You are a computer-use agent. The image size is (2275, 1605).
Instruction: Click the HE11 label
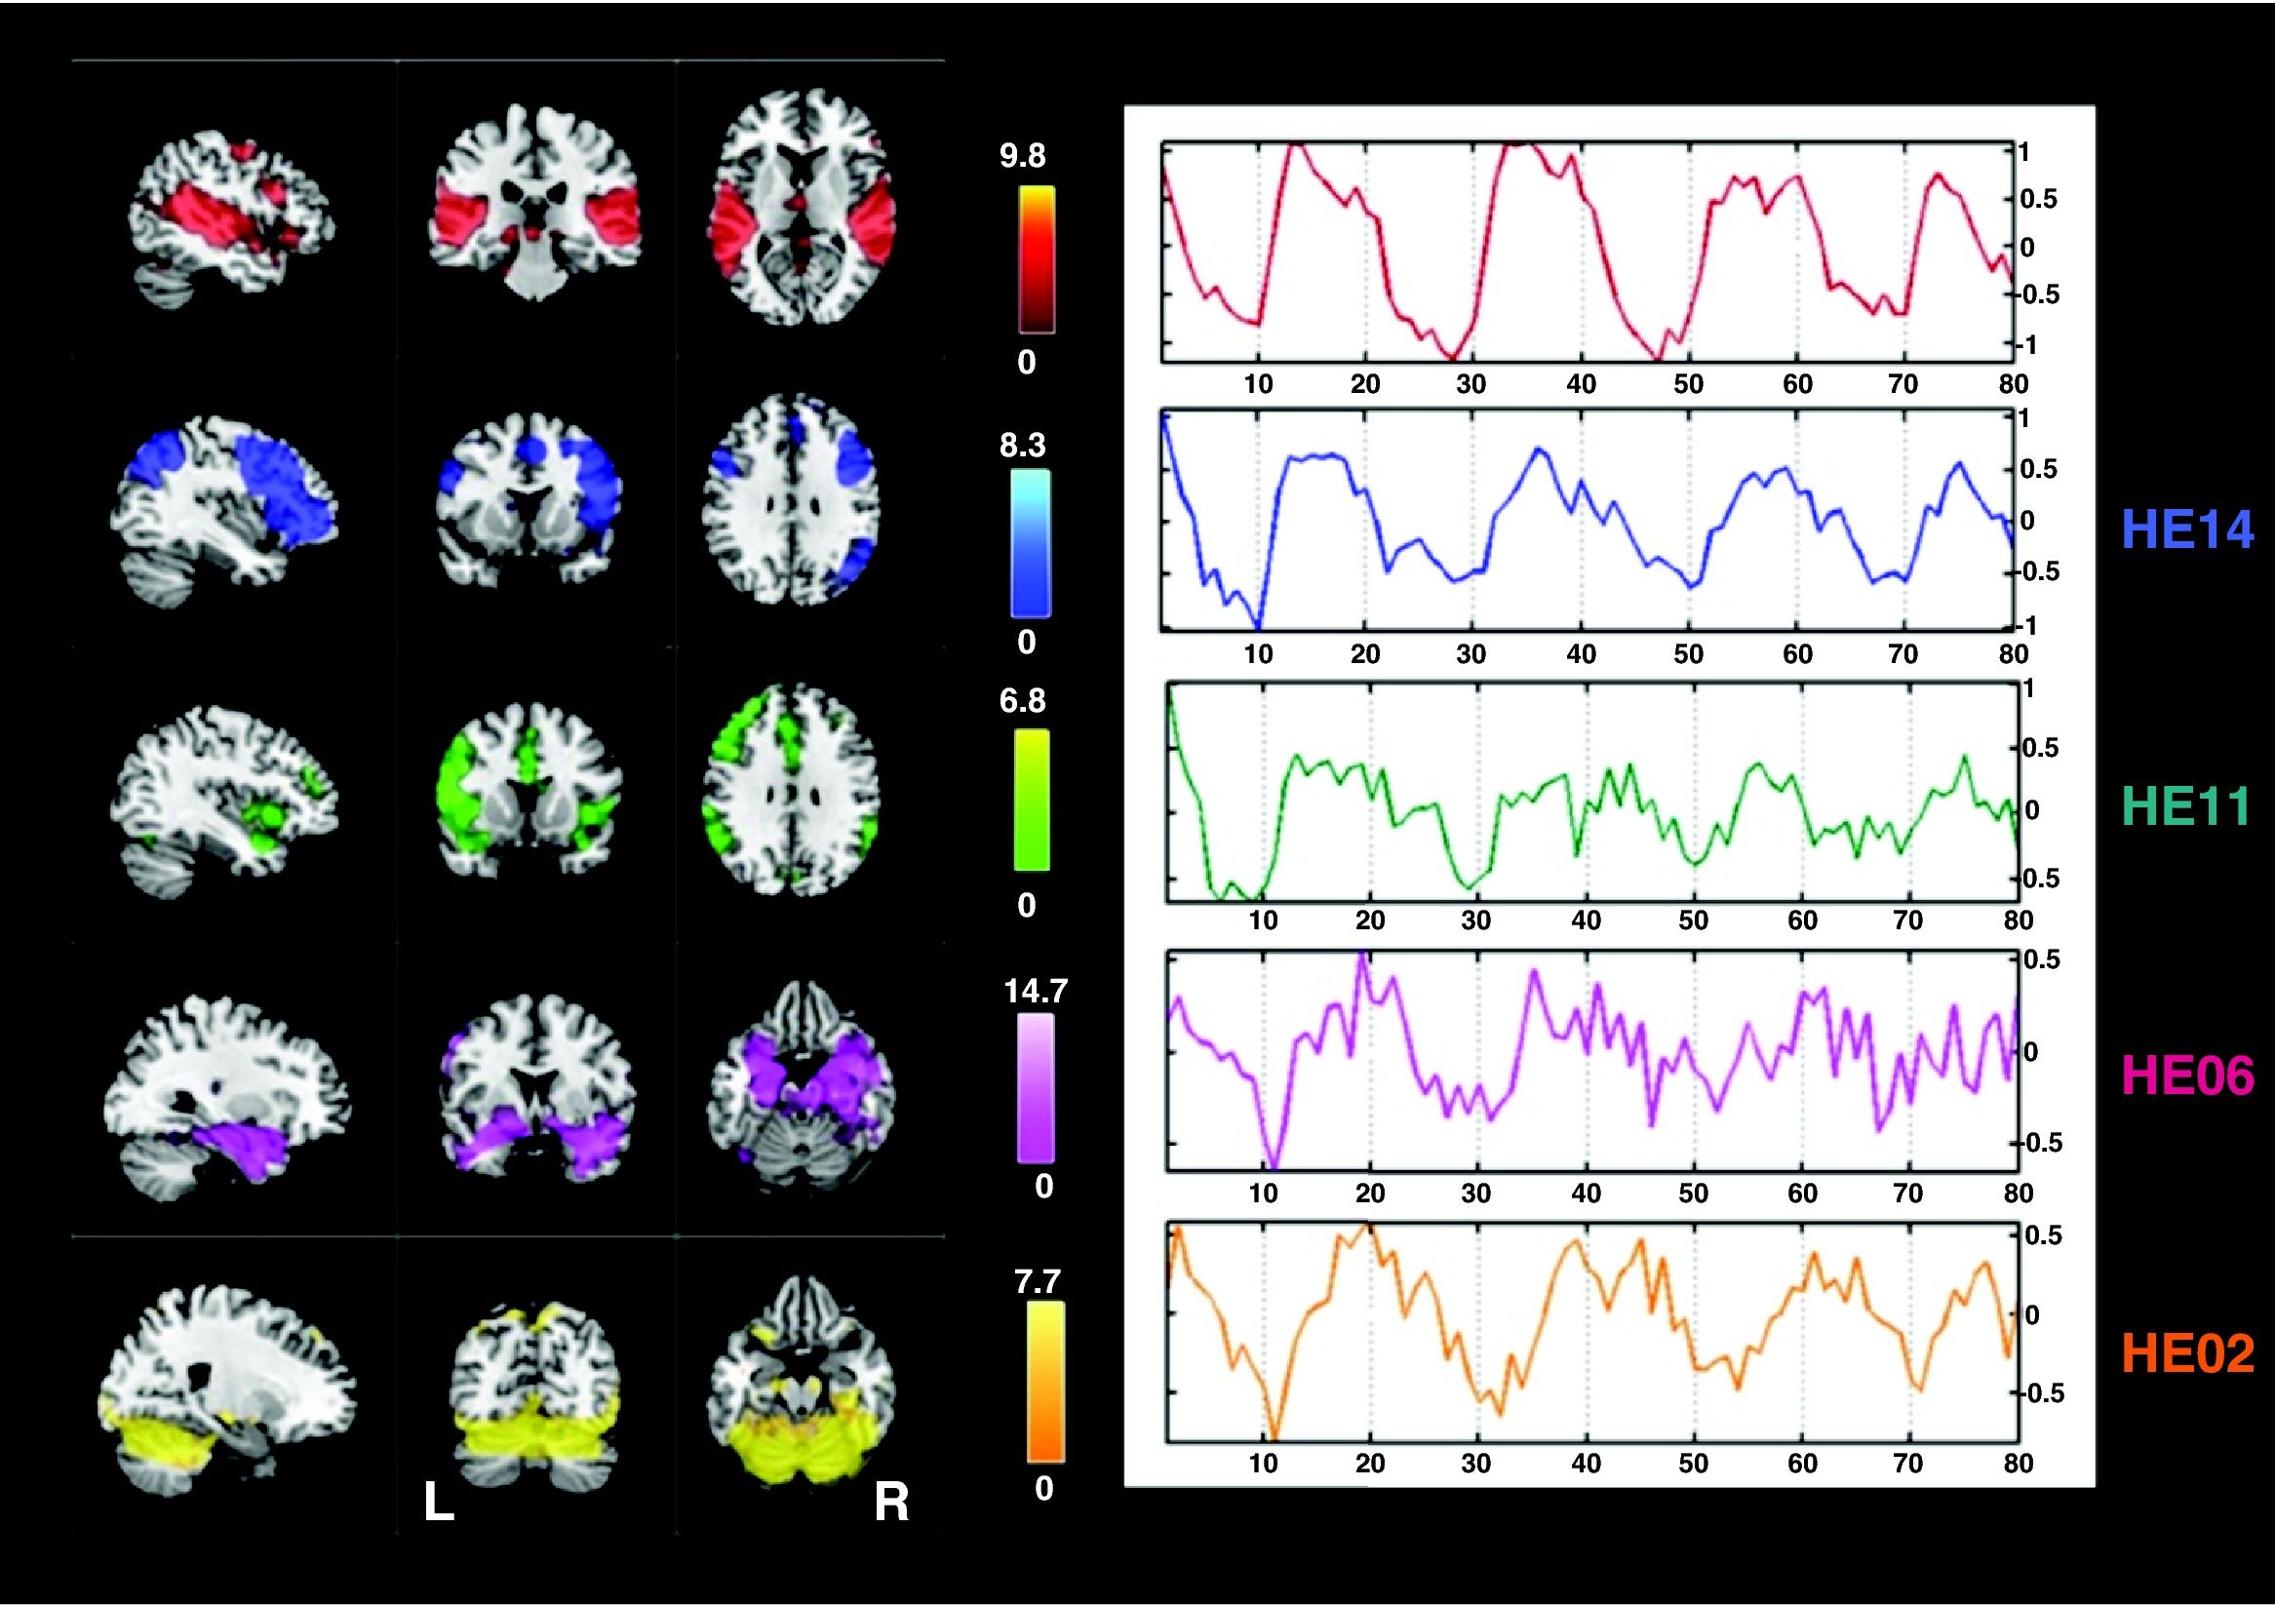[2188, 807]
